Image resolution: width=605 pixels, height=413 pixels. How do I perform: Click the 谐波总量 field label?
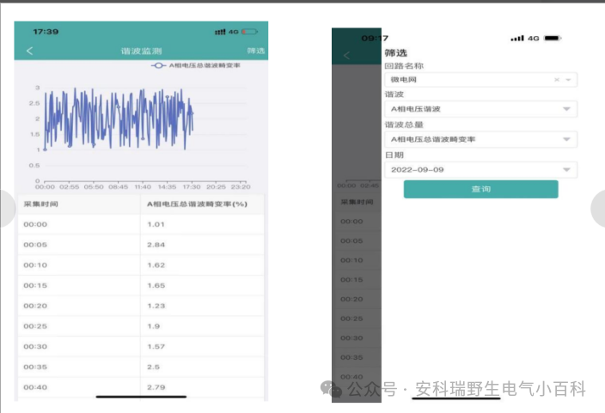(404, 125)
